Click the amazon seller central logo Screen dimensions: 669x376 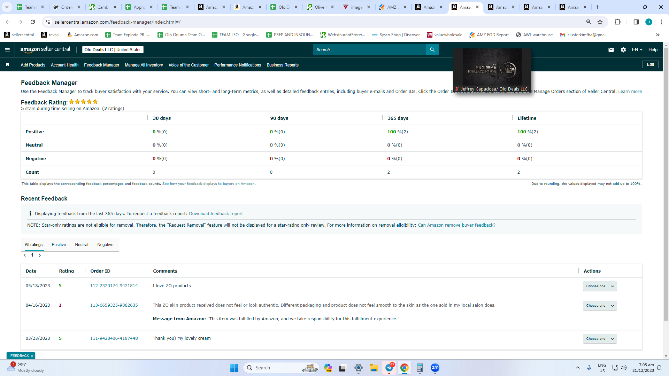[45, 49]
